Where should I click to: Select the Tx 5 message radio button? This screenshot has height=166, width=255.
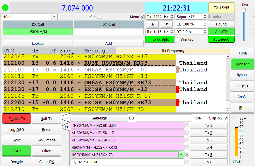[x=187, y=155]
